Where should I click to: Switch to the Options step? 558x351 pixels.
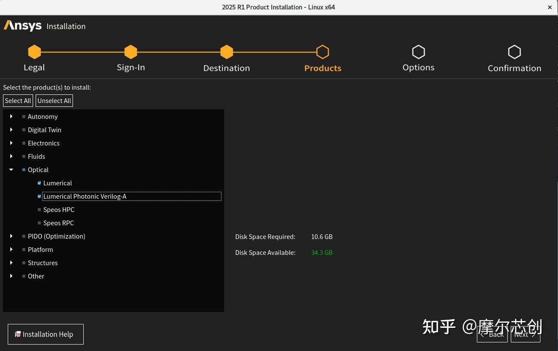pyautogui.click(x=418, y=58)
